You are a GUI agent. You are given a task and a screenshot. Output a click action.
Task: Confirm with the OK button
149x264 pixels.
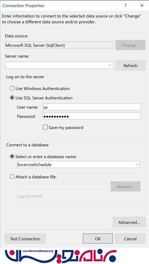pyautogui.click(x=98, y=239)
